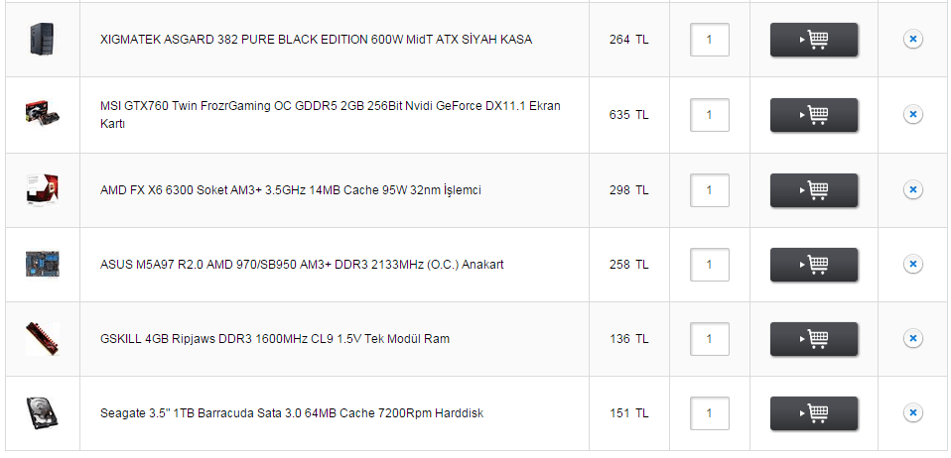This screenshot has width=951, height=458.
Task: Remove ASUS M5A97 motherboard from list
Action: [x=913, y=264]
